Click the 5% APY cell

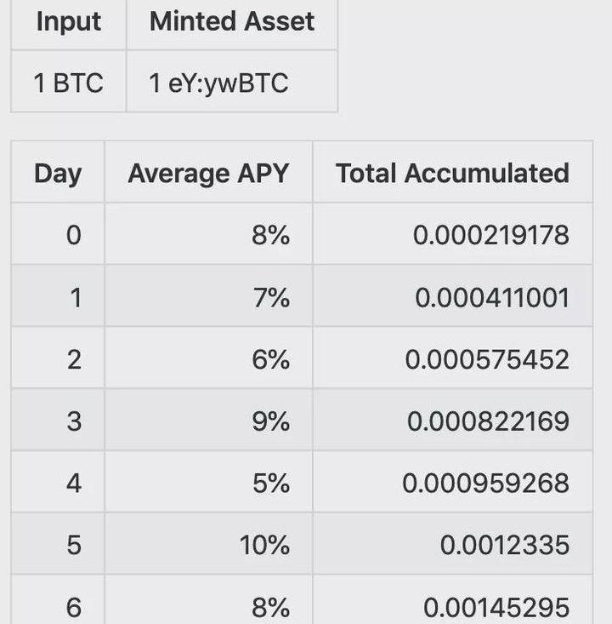tap(270, 483)
